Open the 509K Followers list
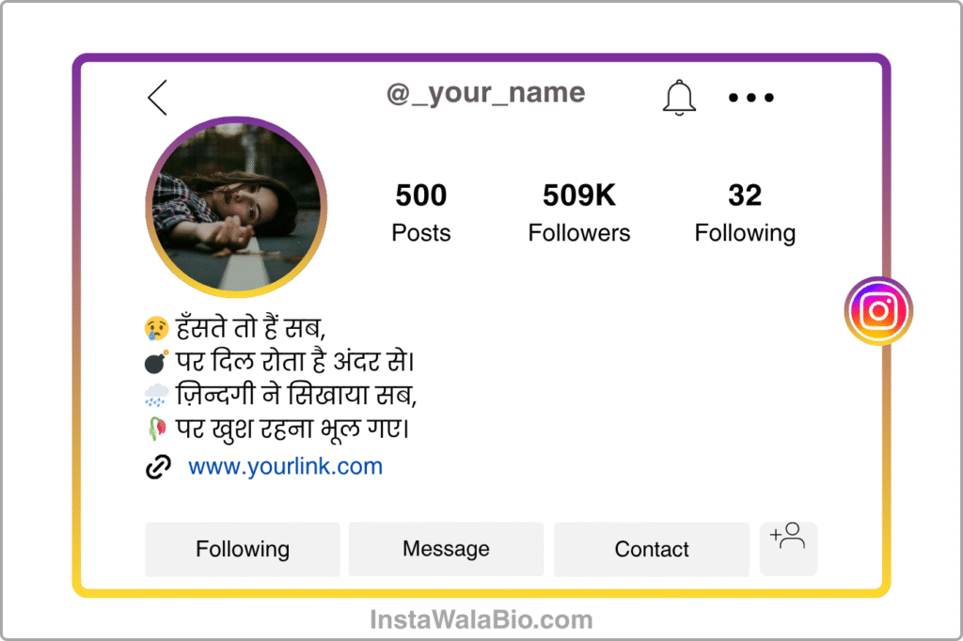 [579, 212]
